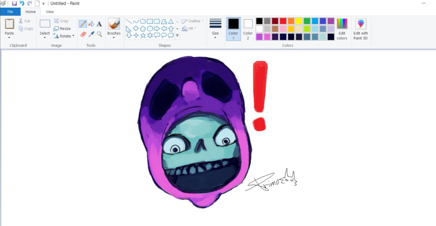This screenshot has width=436, height=226.
Task: Click the Paint application icon in title bar
Action: click(3, 3)
